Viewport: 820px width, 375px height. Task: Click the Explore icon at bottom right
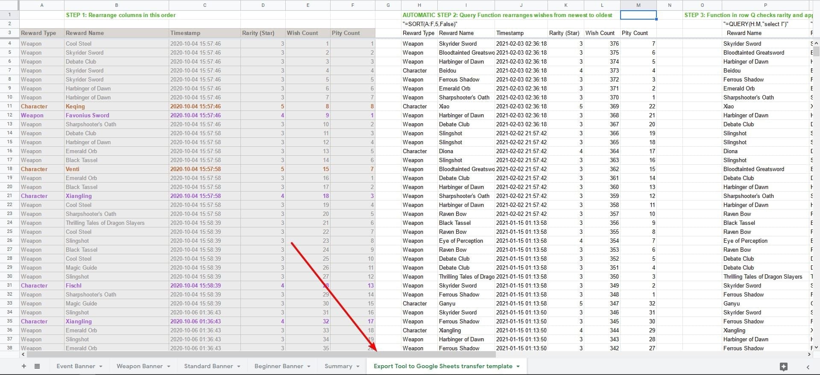pyautogui.click(x=783, y=366)
